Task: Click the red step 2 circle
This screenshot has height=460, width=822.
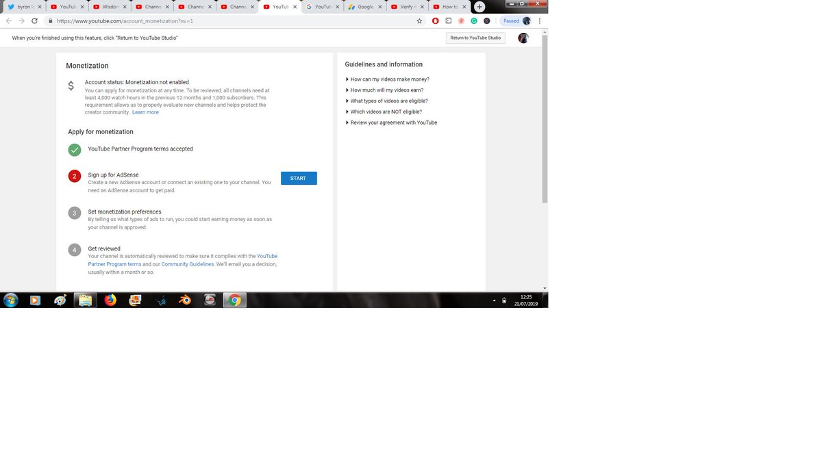Action: pyautogui.click(x=75, y=176)
